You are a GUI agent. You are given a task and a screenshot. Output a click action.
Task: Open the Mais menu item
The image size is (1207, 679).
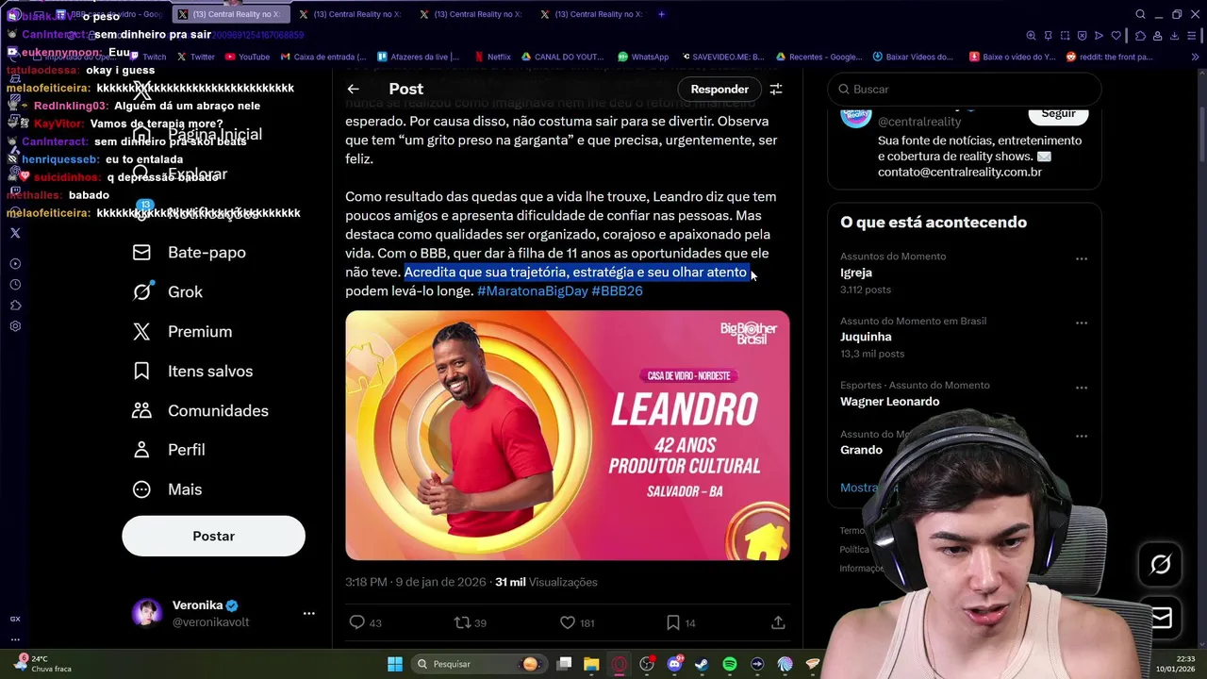tap(167, 489)
